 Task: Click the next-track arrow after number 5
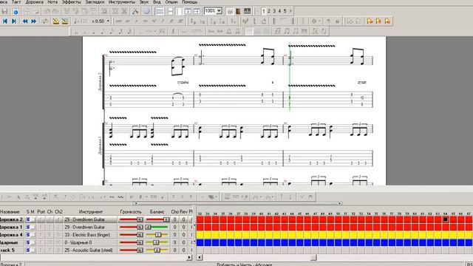[290, 11]
